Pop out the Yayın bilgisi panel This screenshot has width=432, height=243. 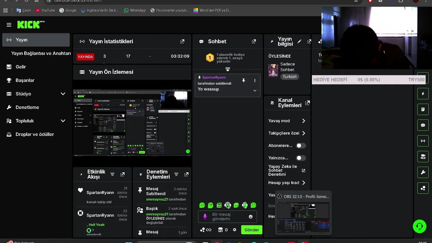(x=309, y=42)
